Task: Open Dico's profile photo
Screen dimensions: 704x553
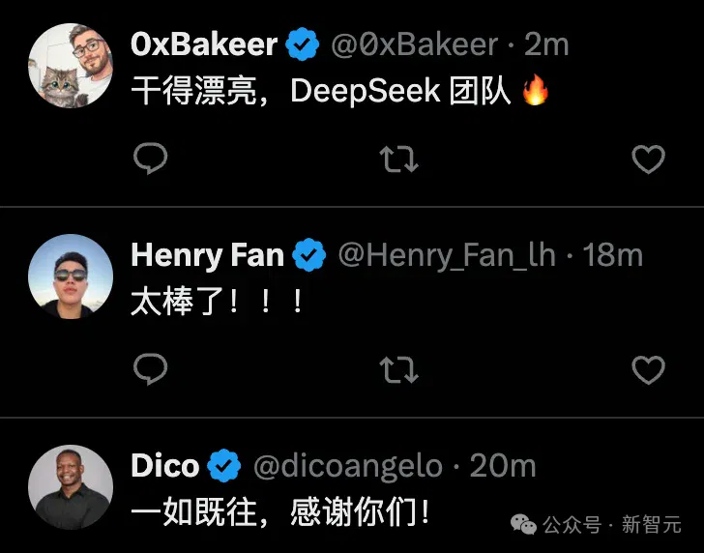Action: click(71, 487)
